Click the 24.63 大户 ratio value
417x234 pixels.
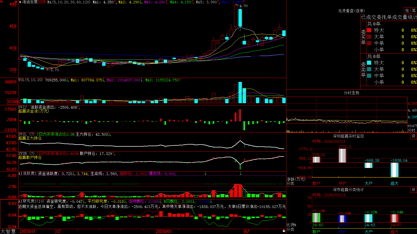pos(370,225)
